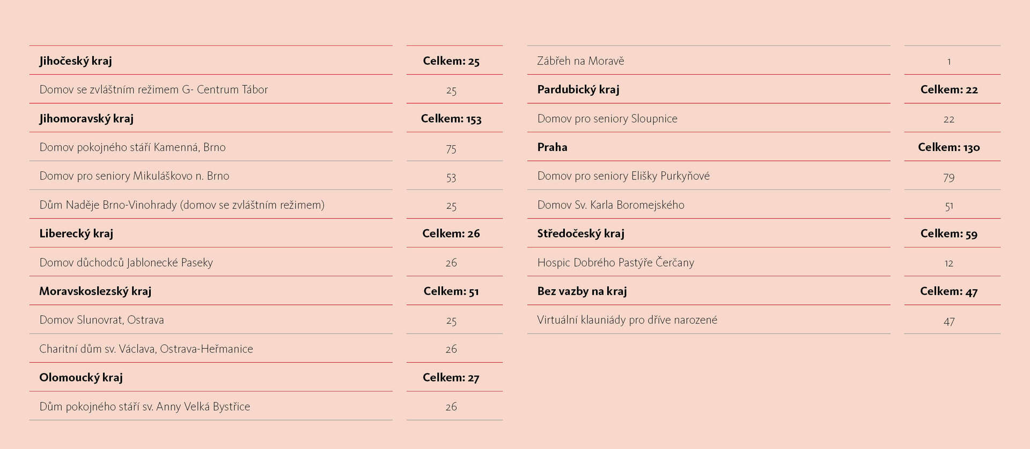
Task: Click Celkem: 130 next to Praha
Action: click(948, 147)
